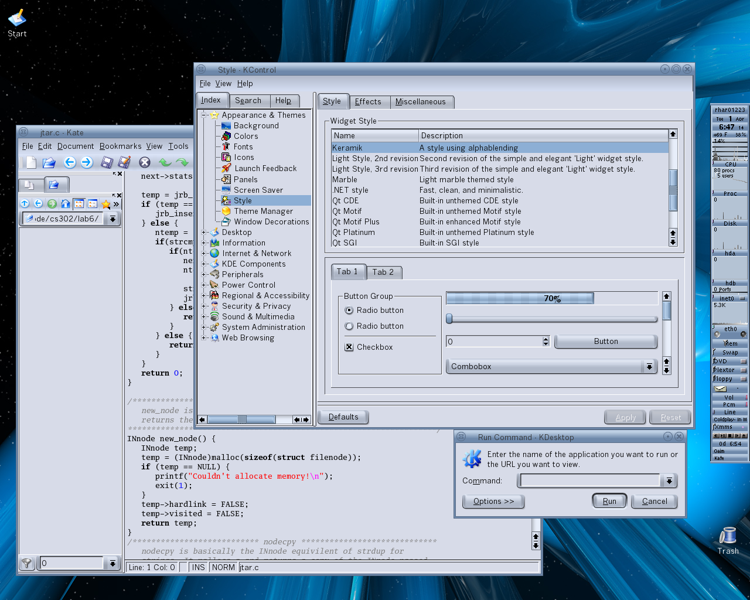
Task: Expand the Desktop tree node
Action: coord(204,232)
